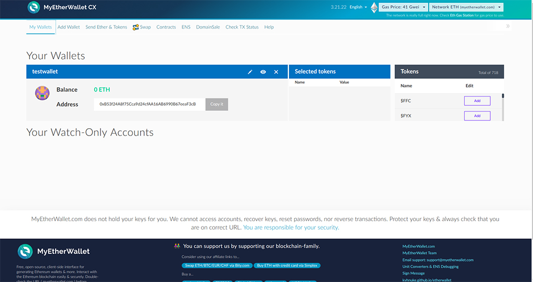Click 'You are responsible for your security' link

291,227
